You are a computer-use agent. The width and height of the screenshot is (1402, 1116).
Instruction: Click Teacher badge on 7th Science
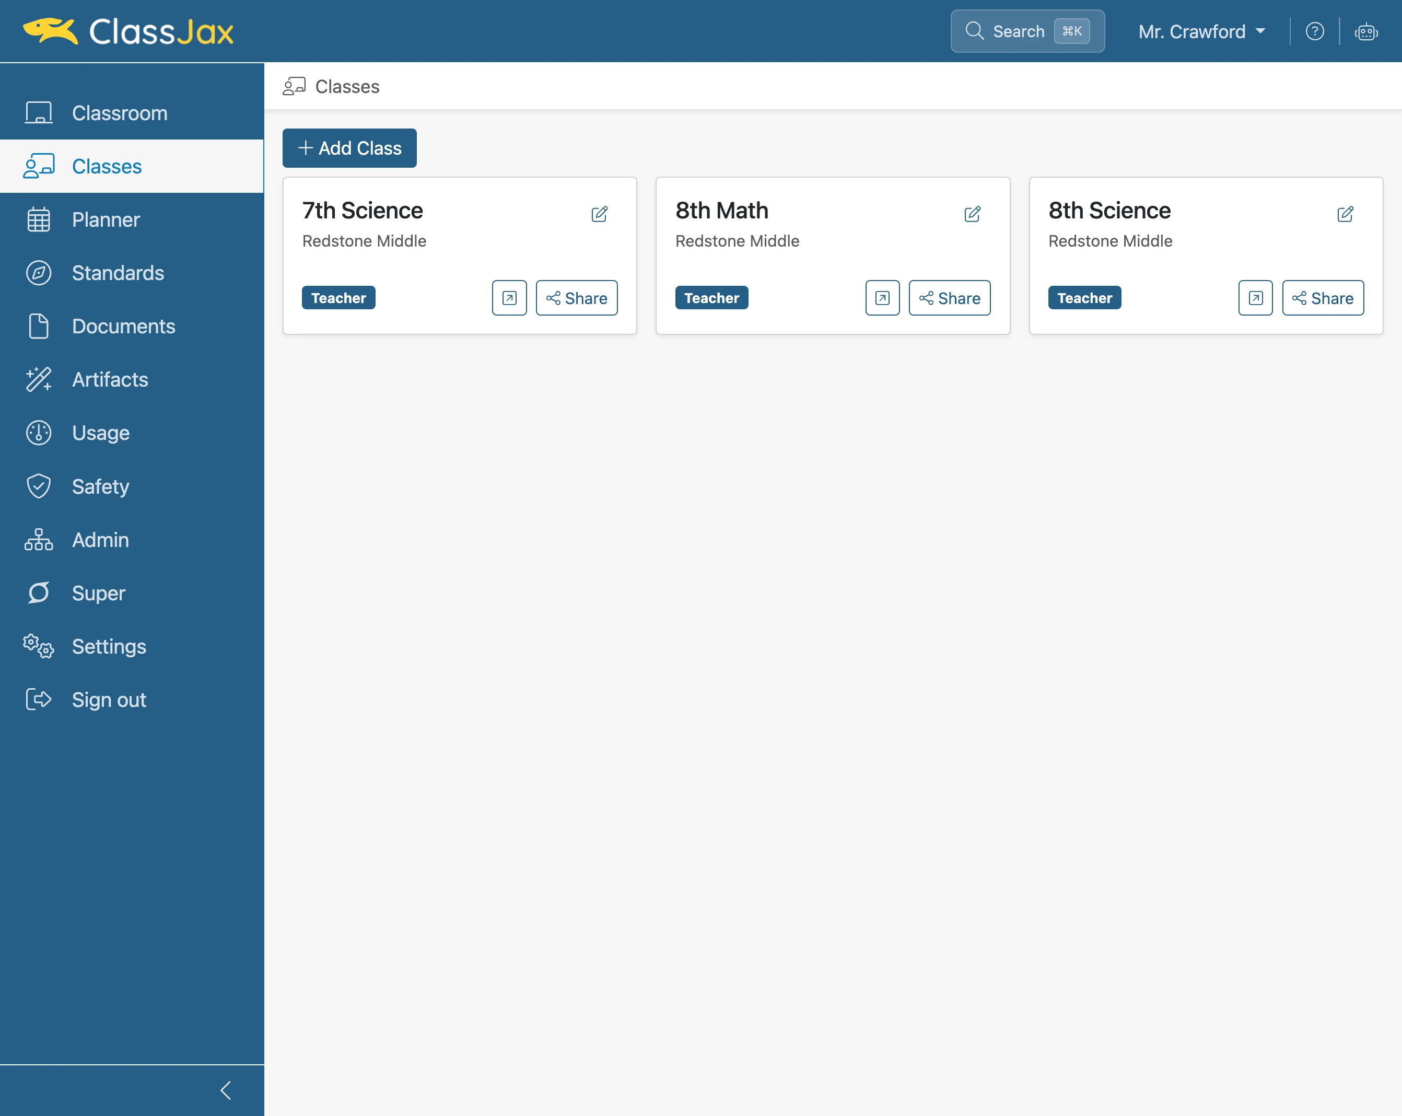click(x=338, y=298)
